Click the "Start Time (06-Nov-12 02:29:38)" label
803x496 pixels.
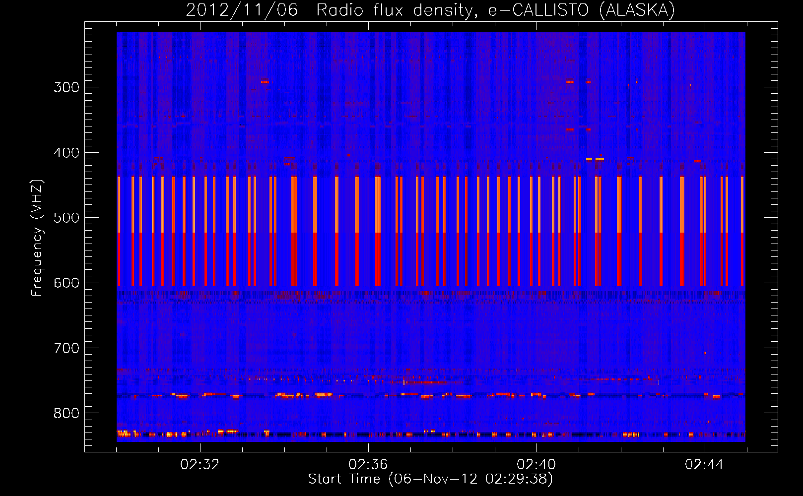430,479
